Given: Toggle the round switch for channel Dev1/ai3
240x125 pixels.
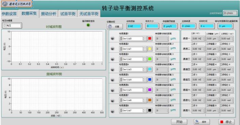Looking at the screenshot, I should coord(112,70).
